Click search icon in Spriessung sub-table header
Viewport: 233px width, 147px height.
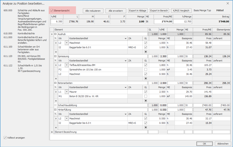click(56, 61)
